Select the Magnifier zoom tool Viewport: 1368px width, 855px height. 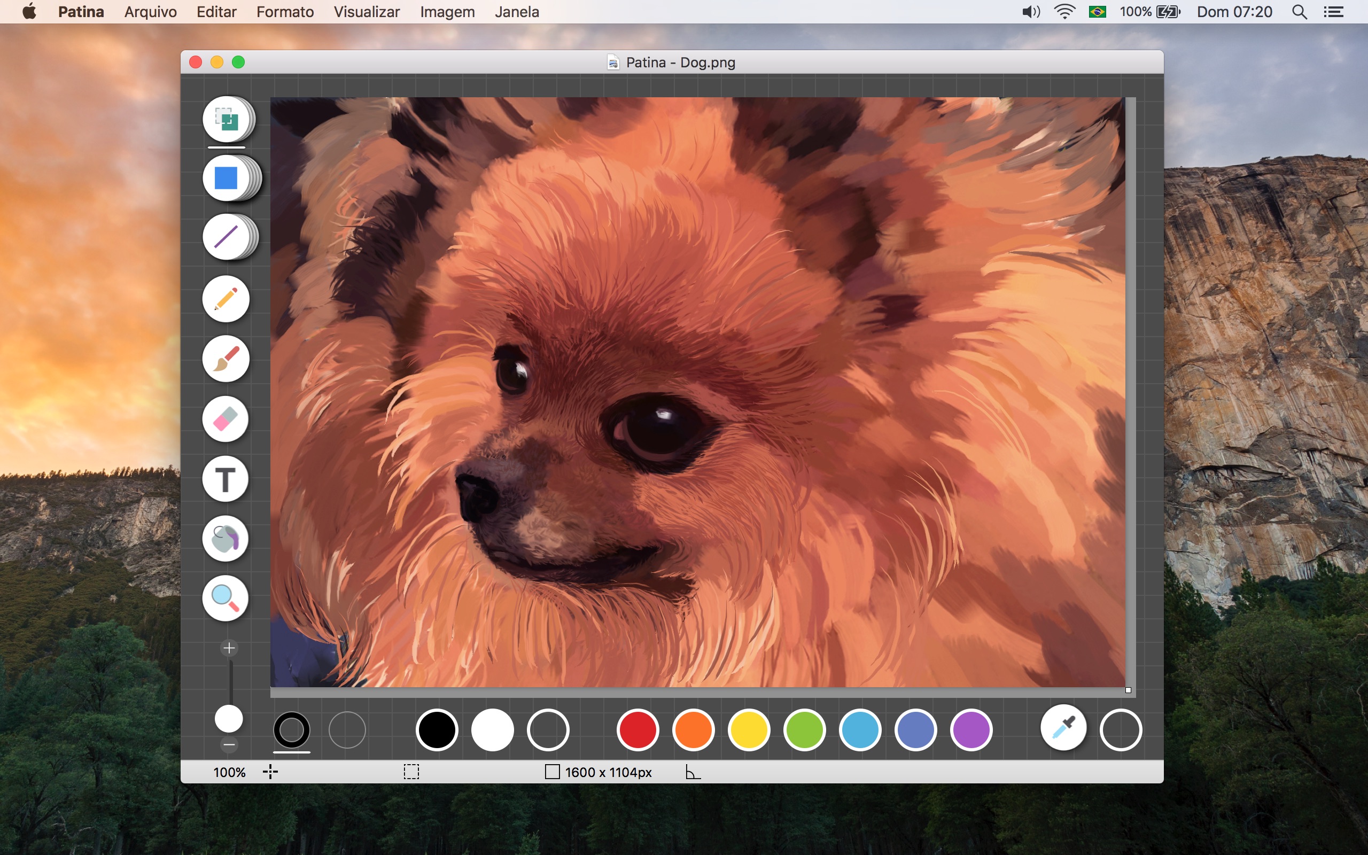(x=226, y=598)
